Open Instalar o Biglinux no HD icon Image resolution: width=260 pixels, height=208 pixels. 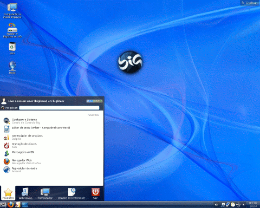pyautogui.click(x=12, y=30)
